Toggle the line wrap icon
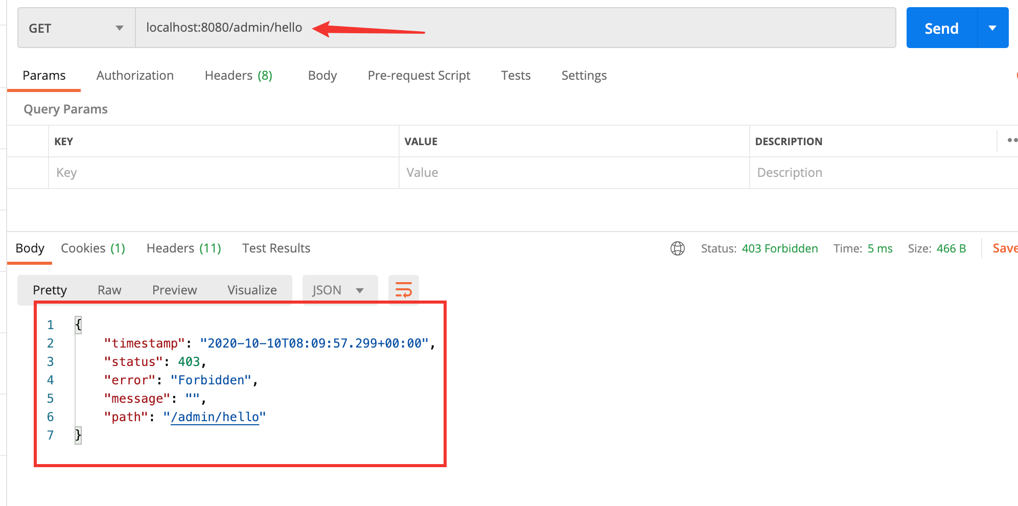This screenshot has height=506, width=1018. click(x=404, y=290)
